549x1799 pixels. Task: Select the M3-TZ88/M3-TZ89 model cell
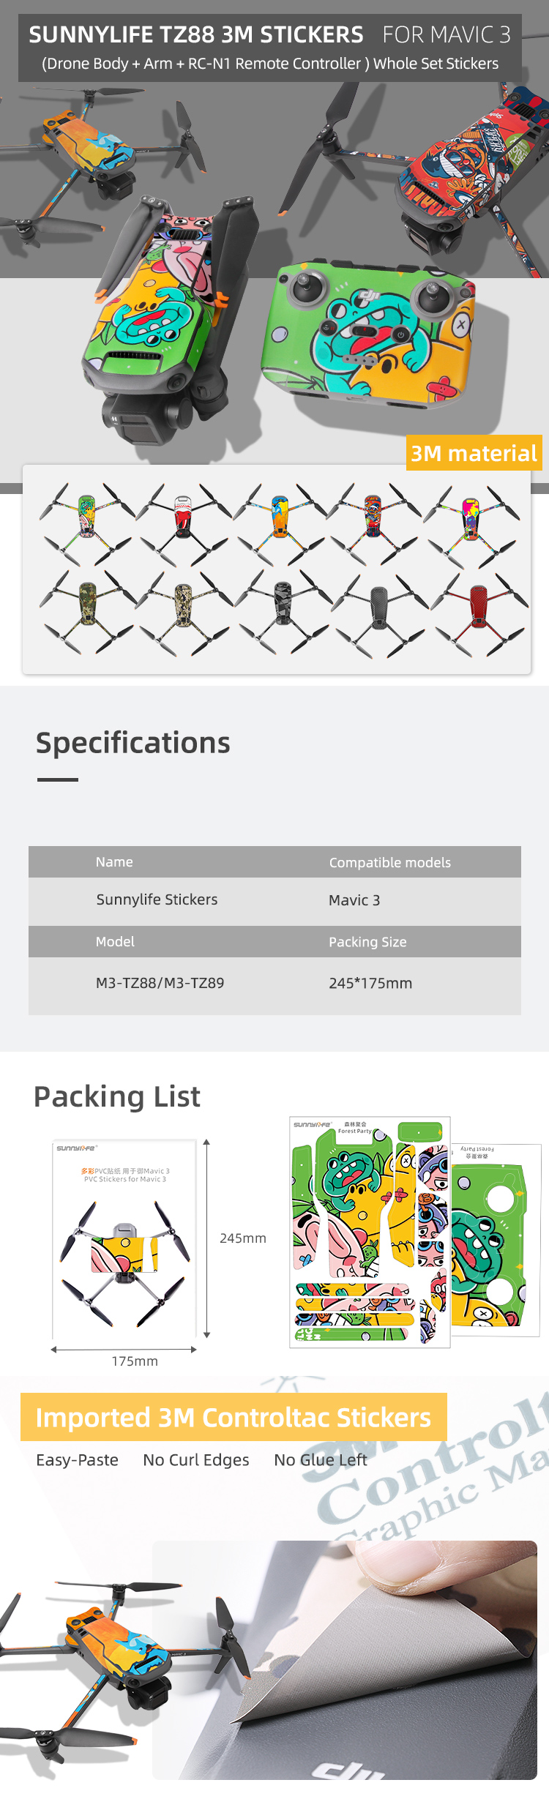[x=160, y=983]
